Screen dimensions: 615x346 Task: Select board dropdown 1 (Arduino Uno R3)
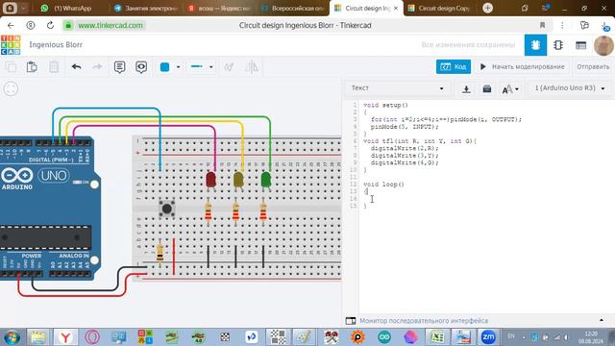(570, 88)
